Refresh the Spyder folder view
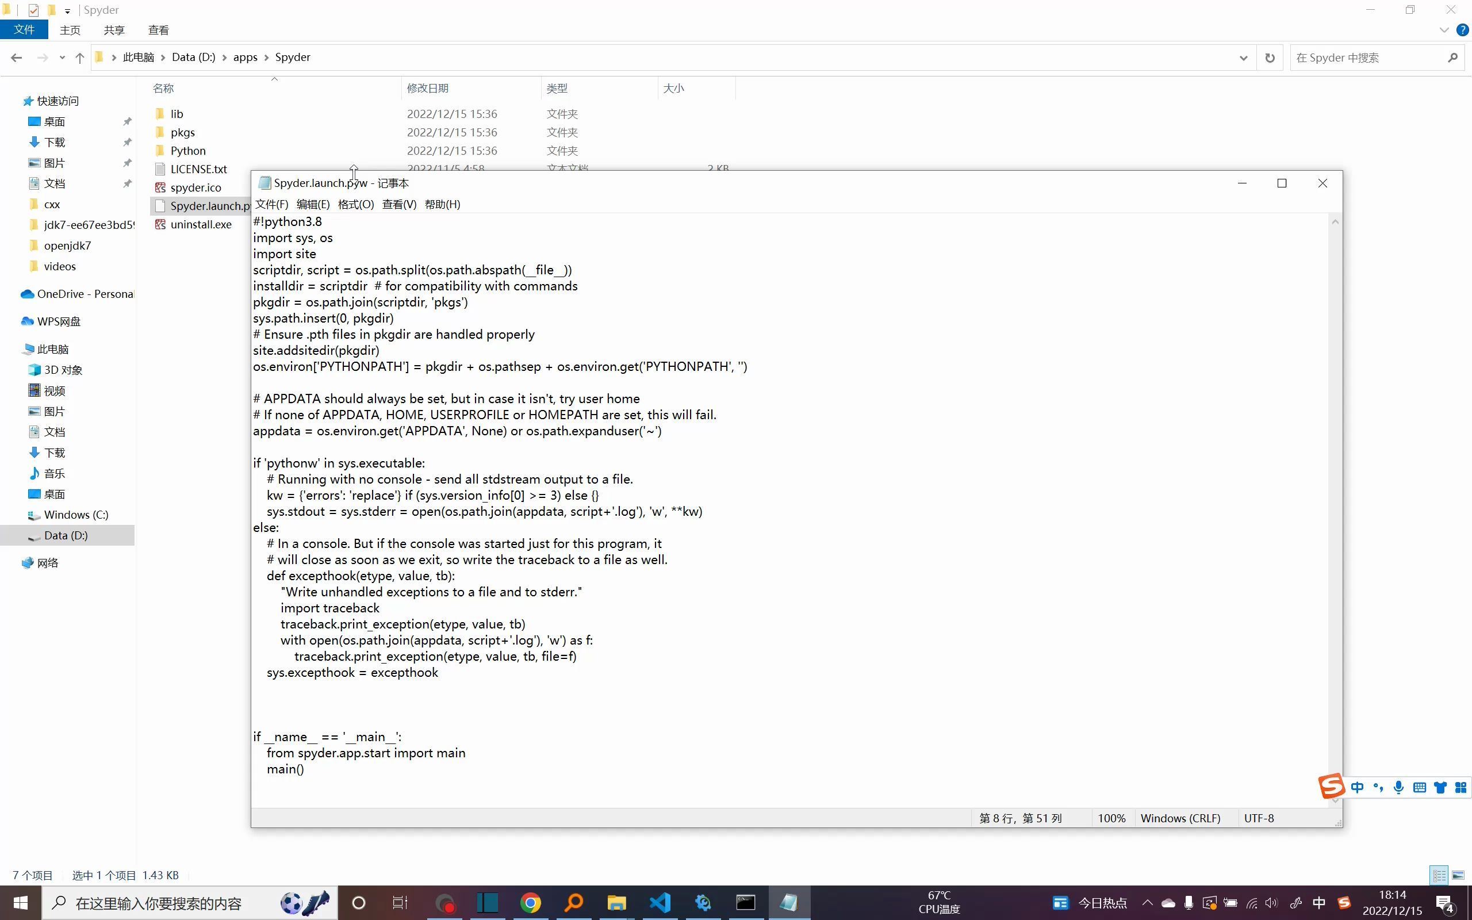 (1270, 58)
